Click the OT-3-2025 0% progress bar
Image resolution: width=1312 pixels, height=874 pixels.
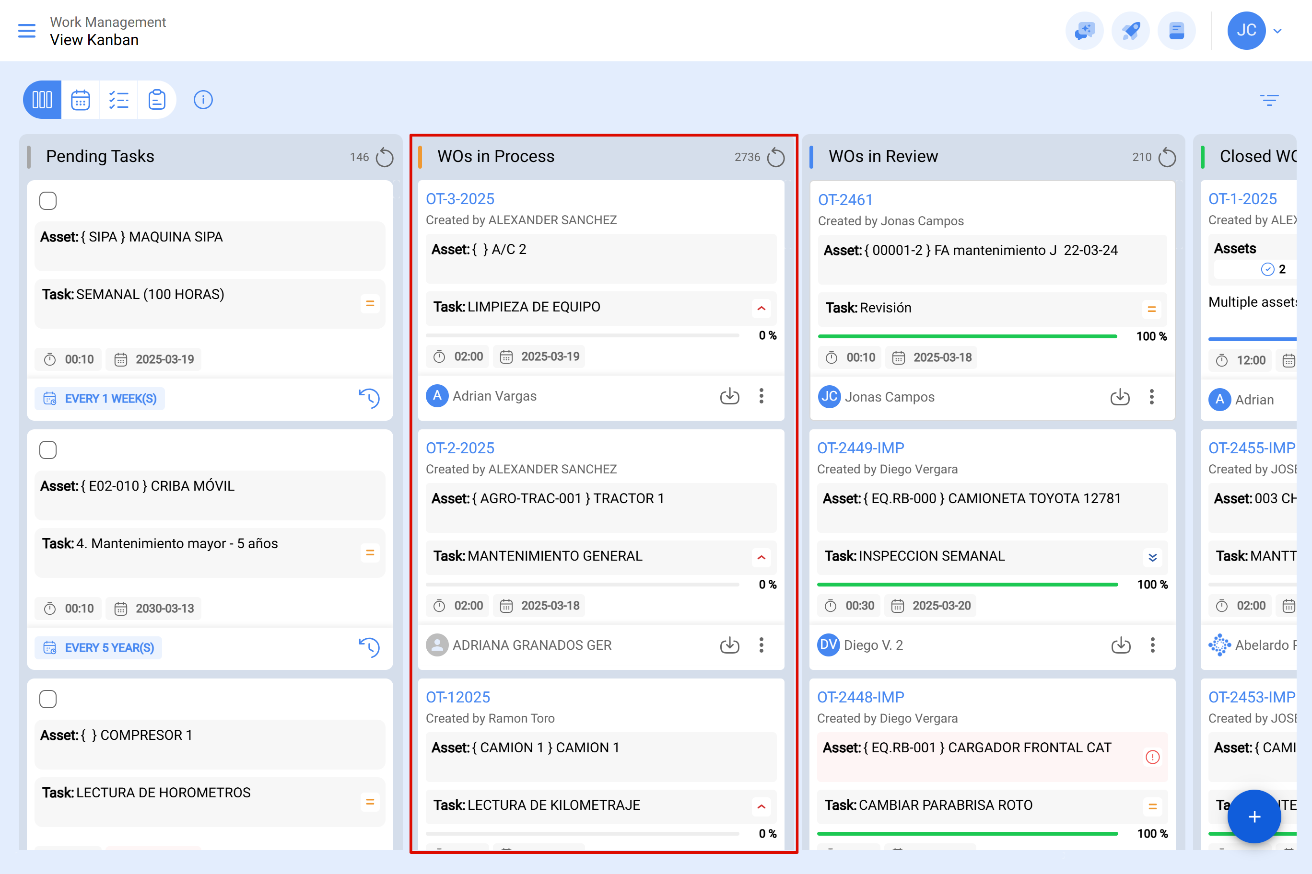click(x=582, y=335)
